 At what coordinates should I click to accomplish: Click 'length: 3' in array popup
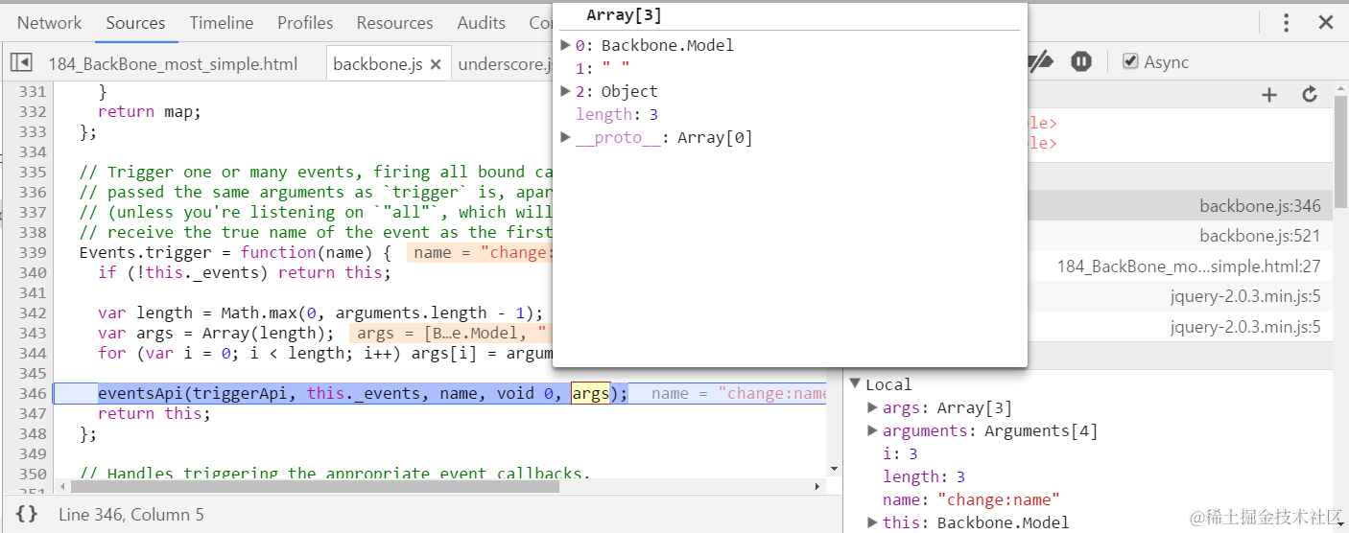pos(617,114)
